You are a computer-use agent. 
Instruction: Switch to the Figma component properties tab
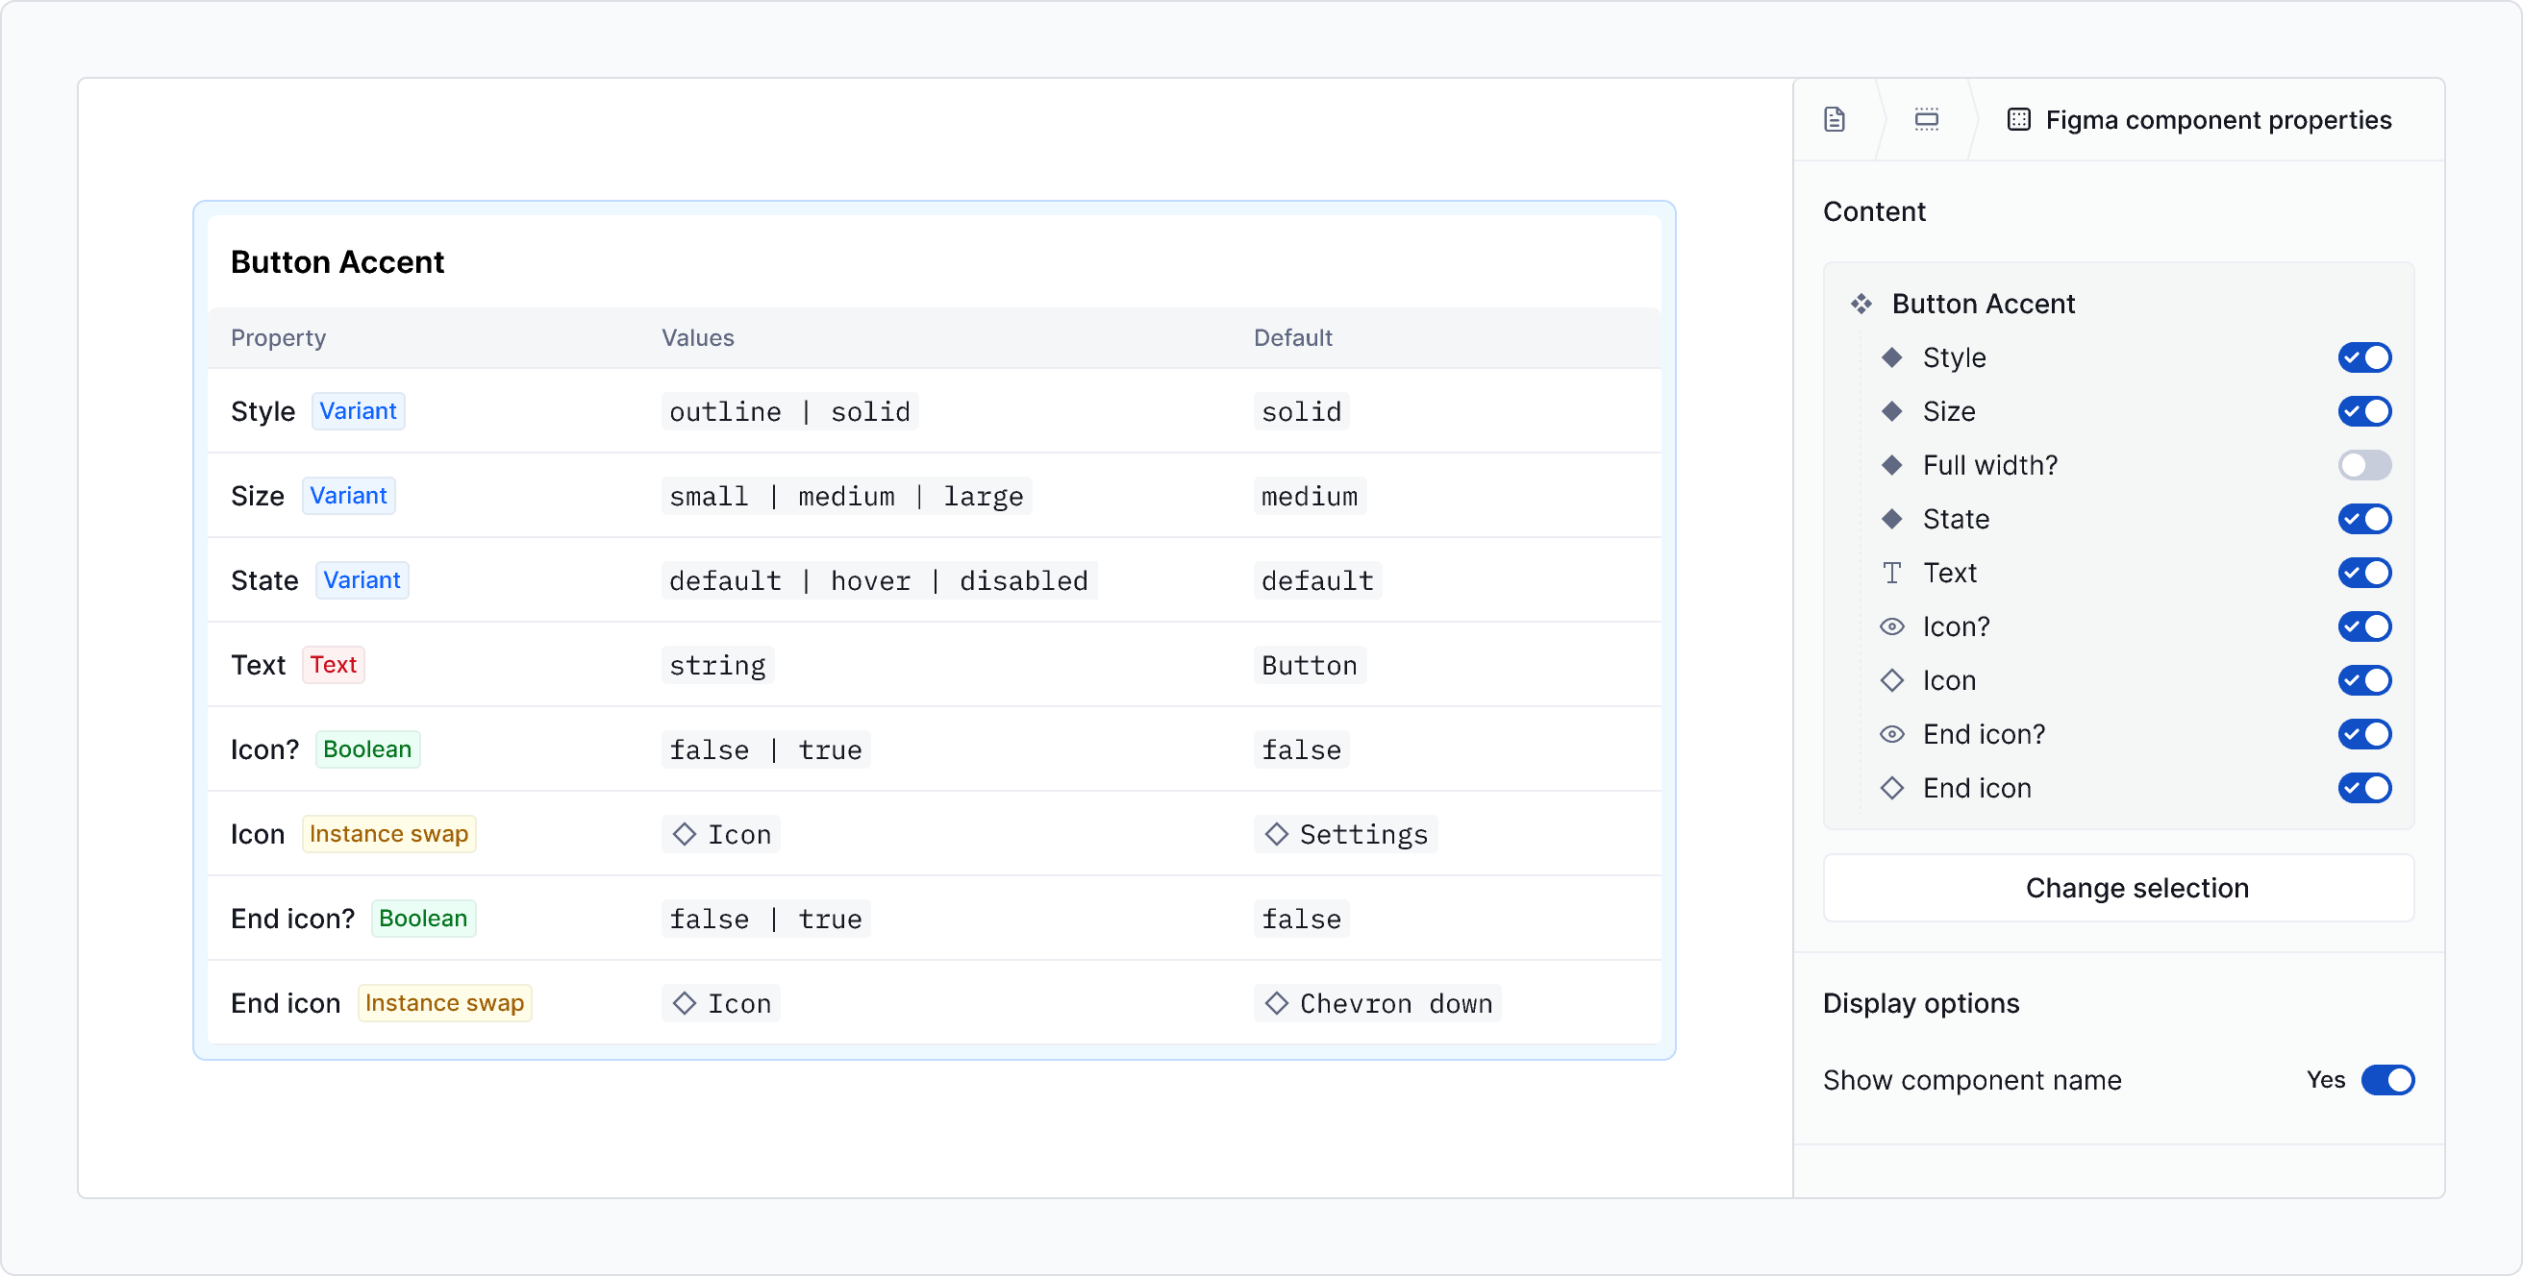coord(2199,118)
